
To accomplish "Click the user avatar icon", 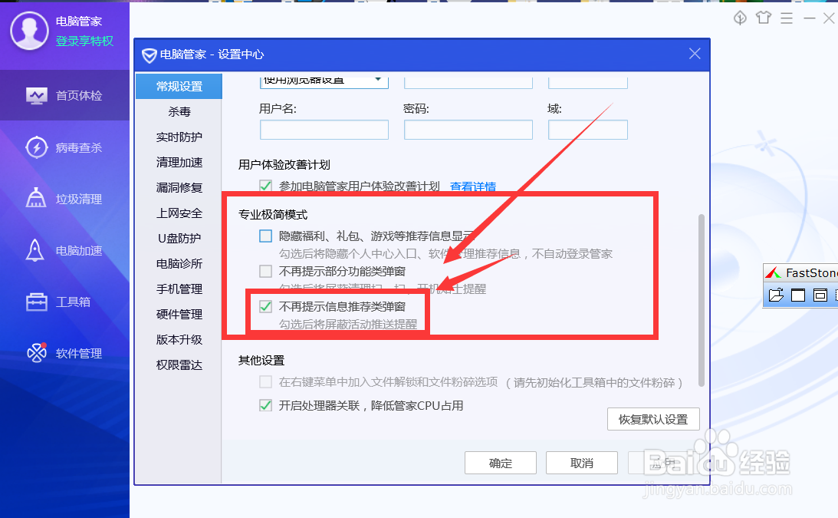I will pos(29,31).
